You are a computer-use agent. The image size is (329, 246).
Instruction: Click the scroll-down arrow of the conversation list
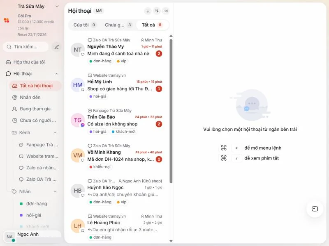pyautogui.click(x=171, y=241)
